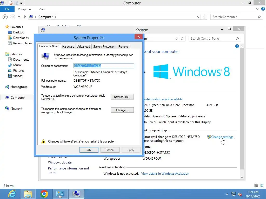Viewport: 266px width, 199px height.
Task: Click System window scrollbar down arrow
Action: pyautogui.click(x=242, y=177)
